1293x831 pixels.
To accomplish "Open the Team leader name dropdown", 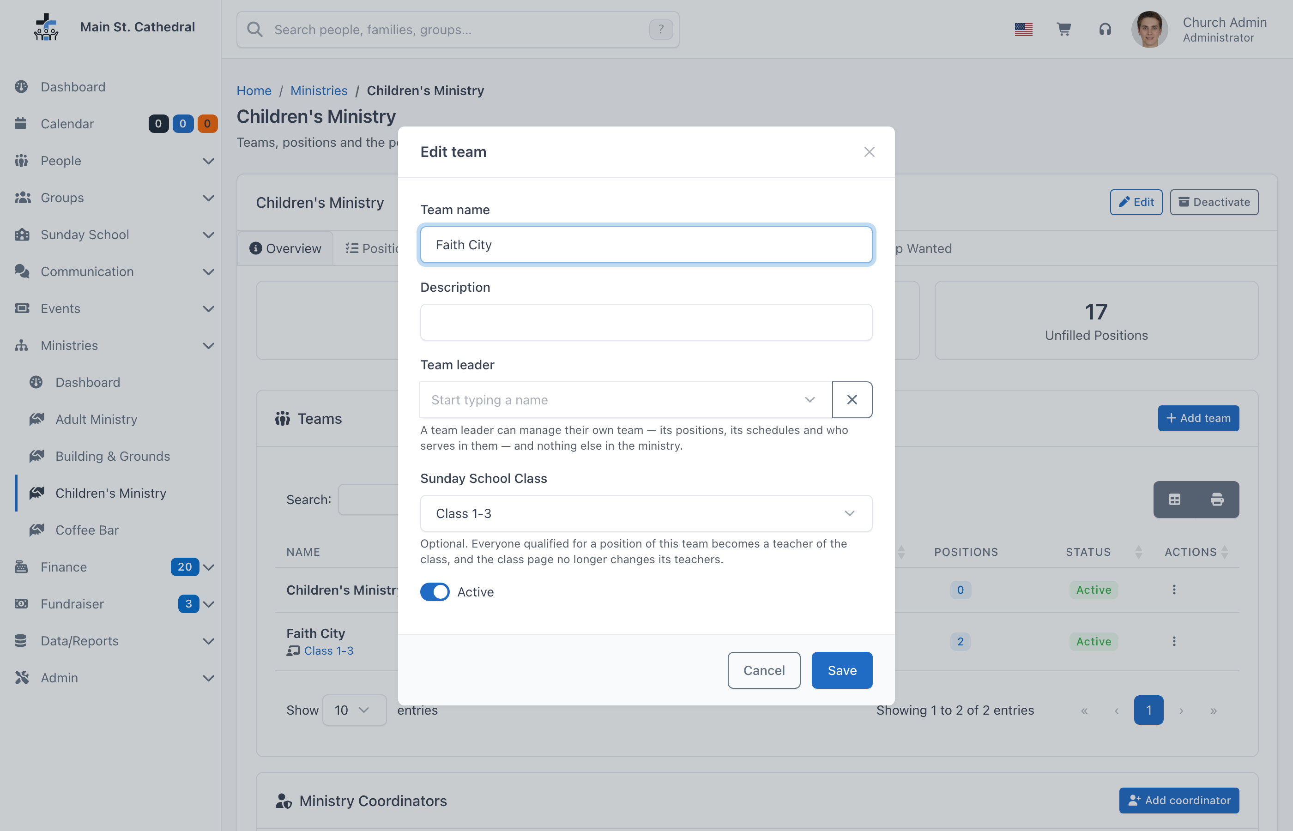I will pyautogui.click(x=625, y=400).
